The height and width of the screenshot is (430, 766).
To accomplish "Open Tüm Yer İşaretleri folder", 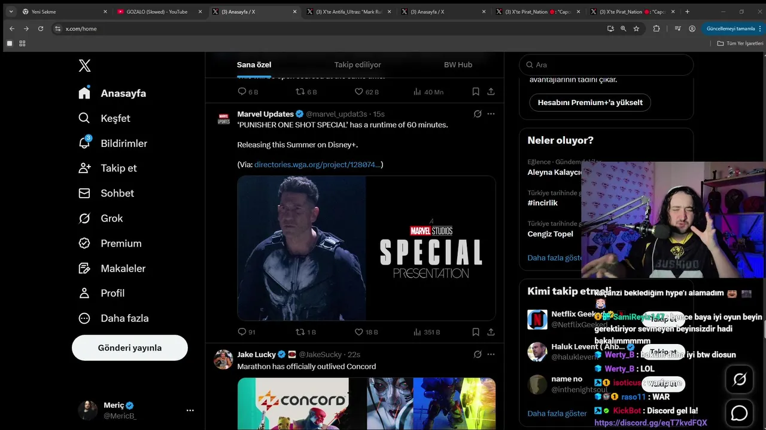I will pos(740,44).
